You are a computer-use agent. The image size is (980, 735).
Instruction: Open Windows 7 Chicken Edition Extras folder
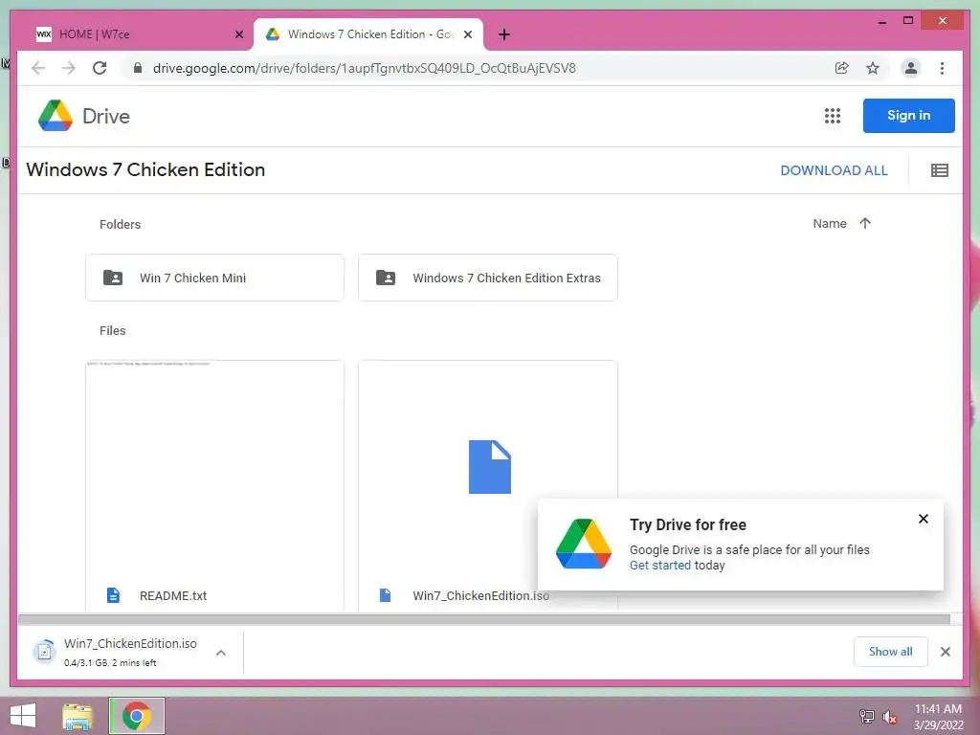(x=488, y=278)
